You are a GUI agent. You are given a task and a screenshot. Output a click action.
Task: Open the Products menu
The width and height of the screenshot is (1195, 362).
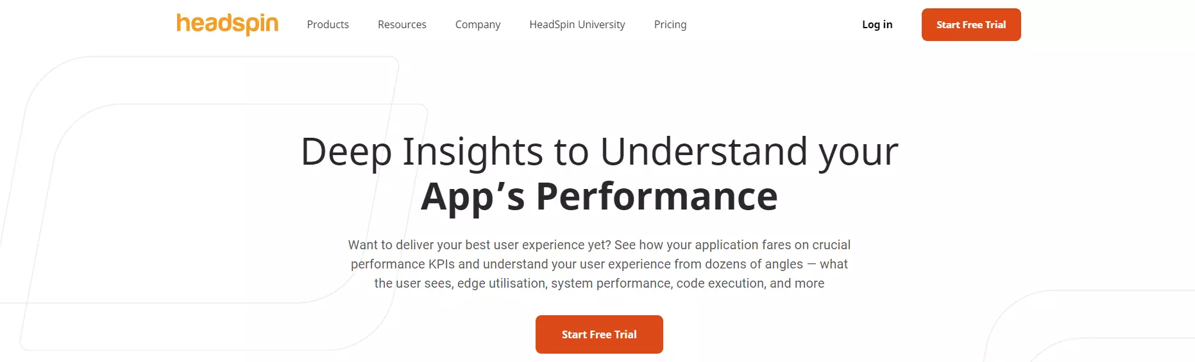328,24
